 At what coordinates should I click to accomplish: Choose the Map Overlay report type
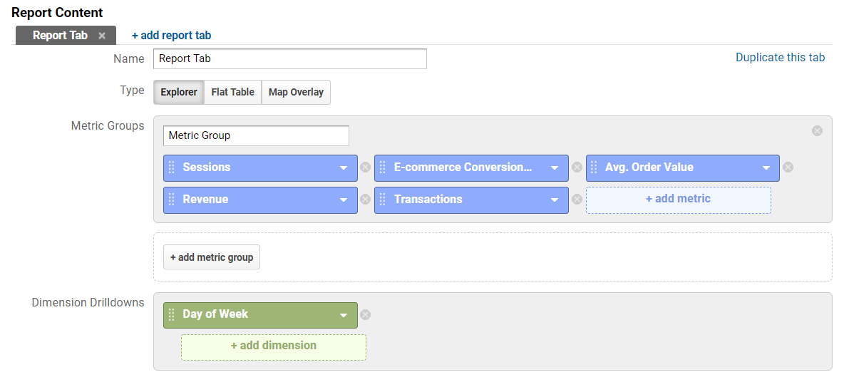[x=296, y=92]
